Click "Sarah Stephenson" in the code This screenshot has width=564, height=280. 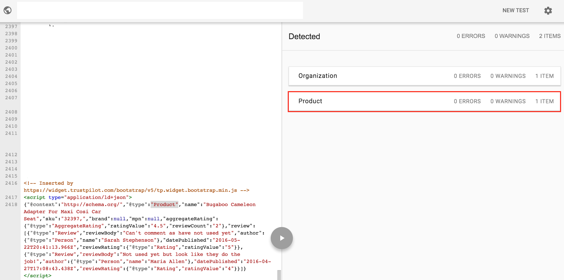tap(129, 240)
